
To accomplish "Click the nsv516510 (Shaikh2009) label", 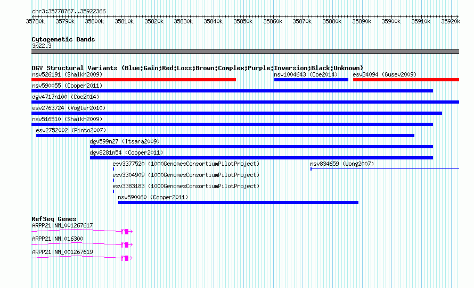I will (x=67, y=119).
